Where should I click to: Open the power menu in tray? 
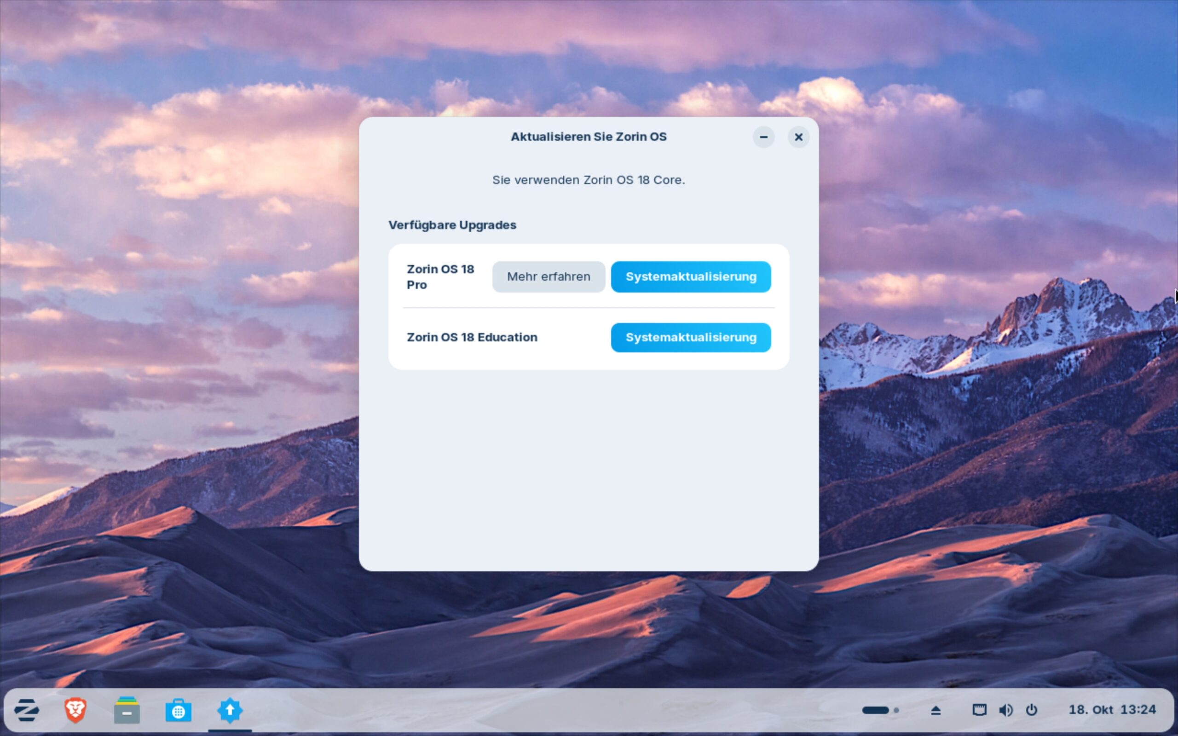coord(1031,710)
